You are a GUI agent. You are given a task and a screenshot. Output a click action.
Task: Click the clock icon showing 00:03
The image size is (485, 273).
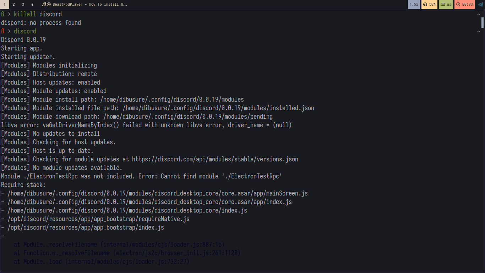(x=458, y=4)
